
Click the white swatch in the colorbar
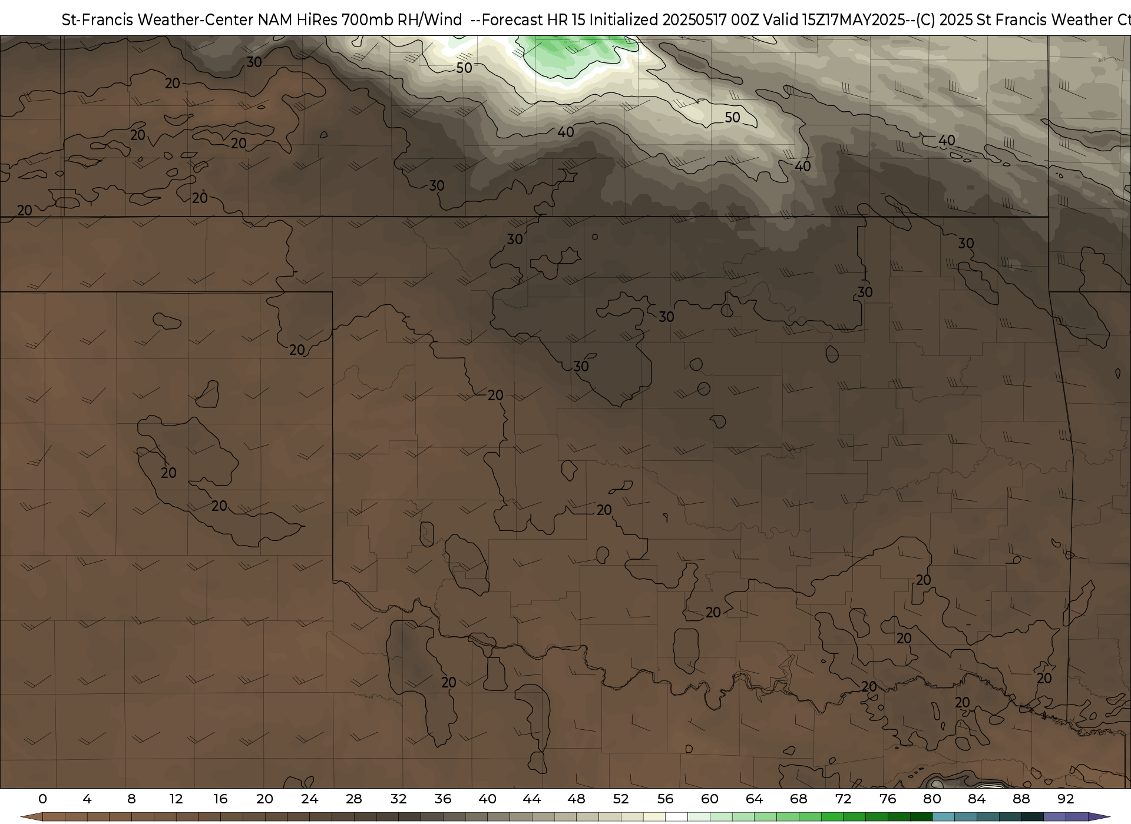point(677,818)
